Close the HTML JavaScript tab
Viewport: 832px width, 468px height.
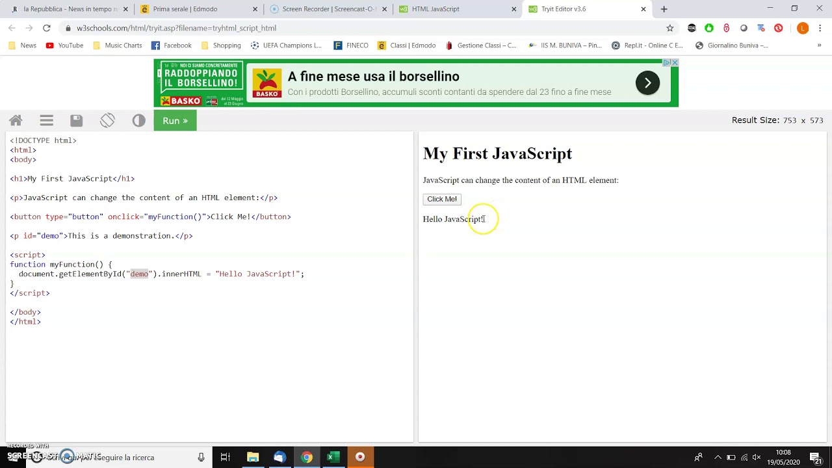[x=514, y=9]
